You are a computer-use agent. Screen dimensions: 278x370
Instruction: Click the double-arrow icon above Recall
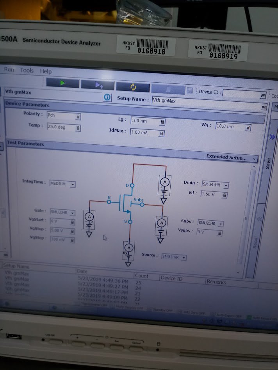tap(260, 219)
